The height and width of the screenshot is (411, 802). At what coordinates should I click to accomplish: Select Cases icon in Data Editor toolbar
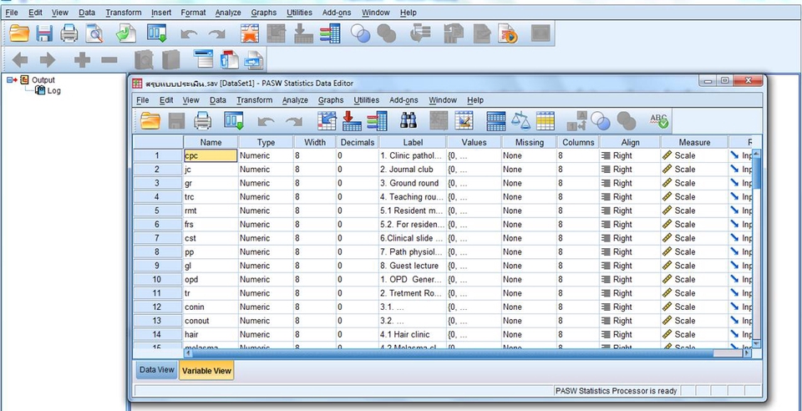(x=546, y=120)
